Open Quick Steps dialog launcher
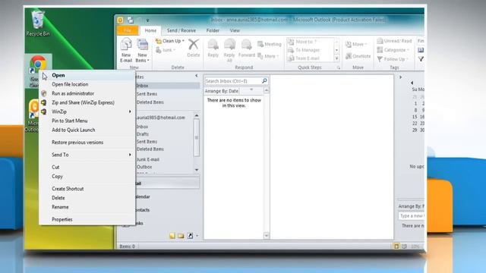Viewport: 486px width, 273px height. click(x=339, y=67)
